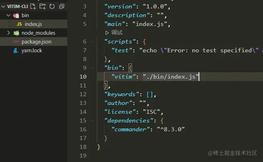
Task: Fold the scripts block at line 6
Action: coord(92,41)
